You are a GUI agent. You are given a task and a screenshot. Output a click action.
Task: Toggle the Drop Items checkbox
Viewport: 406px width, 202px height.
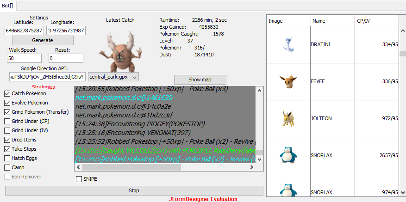(x=7, y=140)
